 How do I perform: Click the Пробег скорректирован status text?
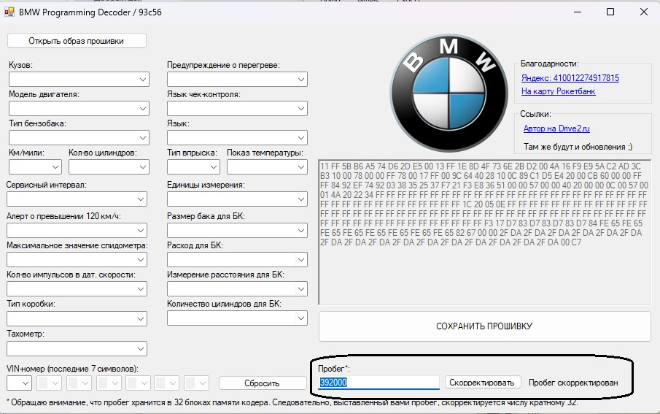tap(573, 383)
